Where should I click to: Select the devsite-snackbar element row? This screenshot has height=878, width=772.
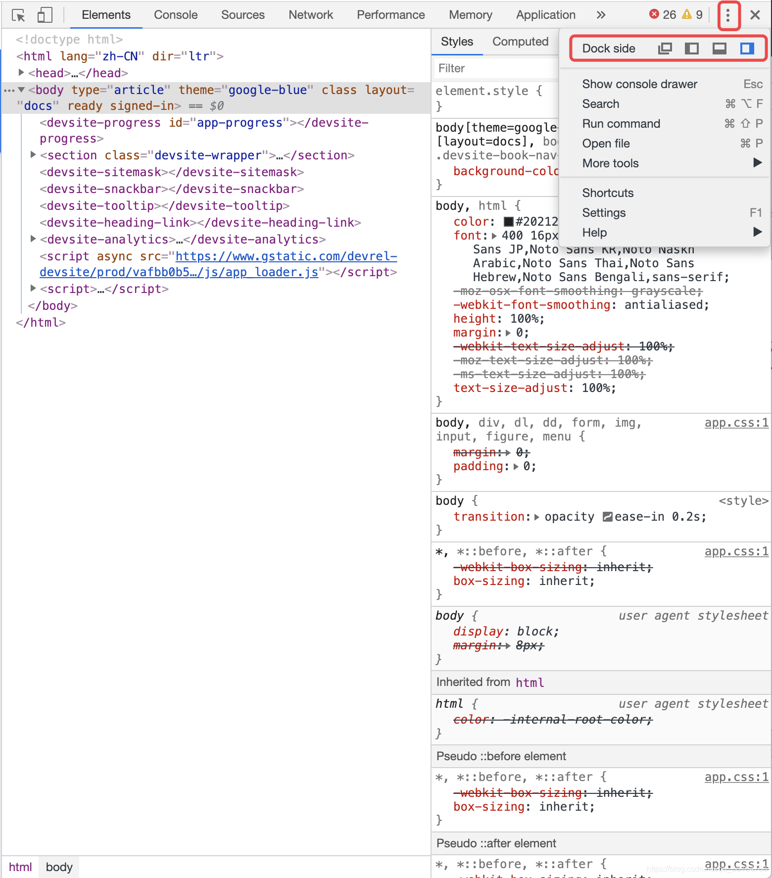tap(172, 189)
